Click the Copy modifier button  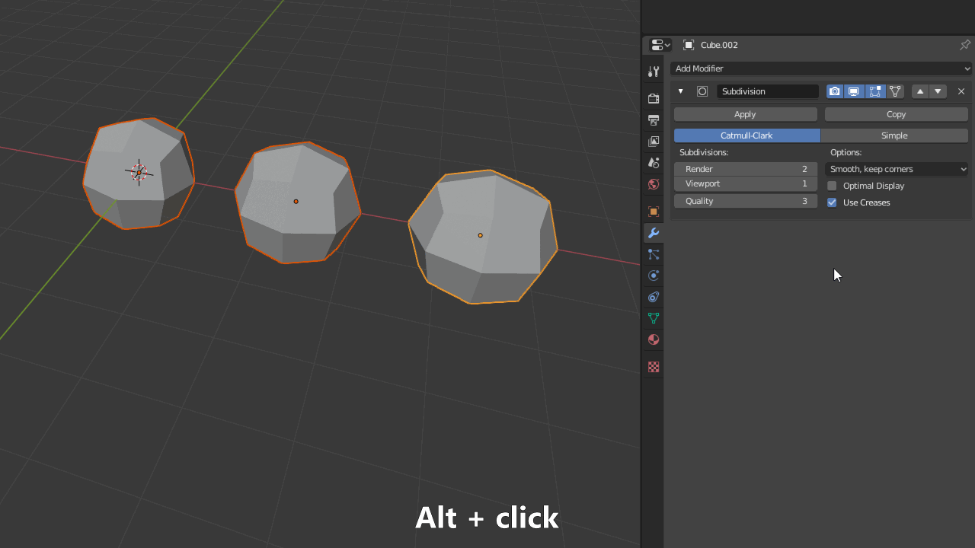897,114
